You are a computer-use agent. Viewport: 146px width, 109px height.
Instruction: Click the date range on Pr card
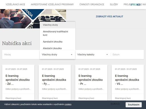(89, 69)
